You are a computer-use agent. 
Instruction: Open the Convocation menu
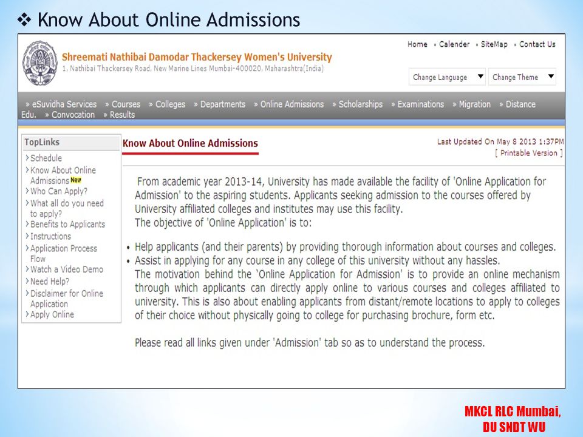coord(73,115)
